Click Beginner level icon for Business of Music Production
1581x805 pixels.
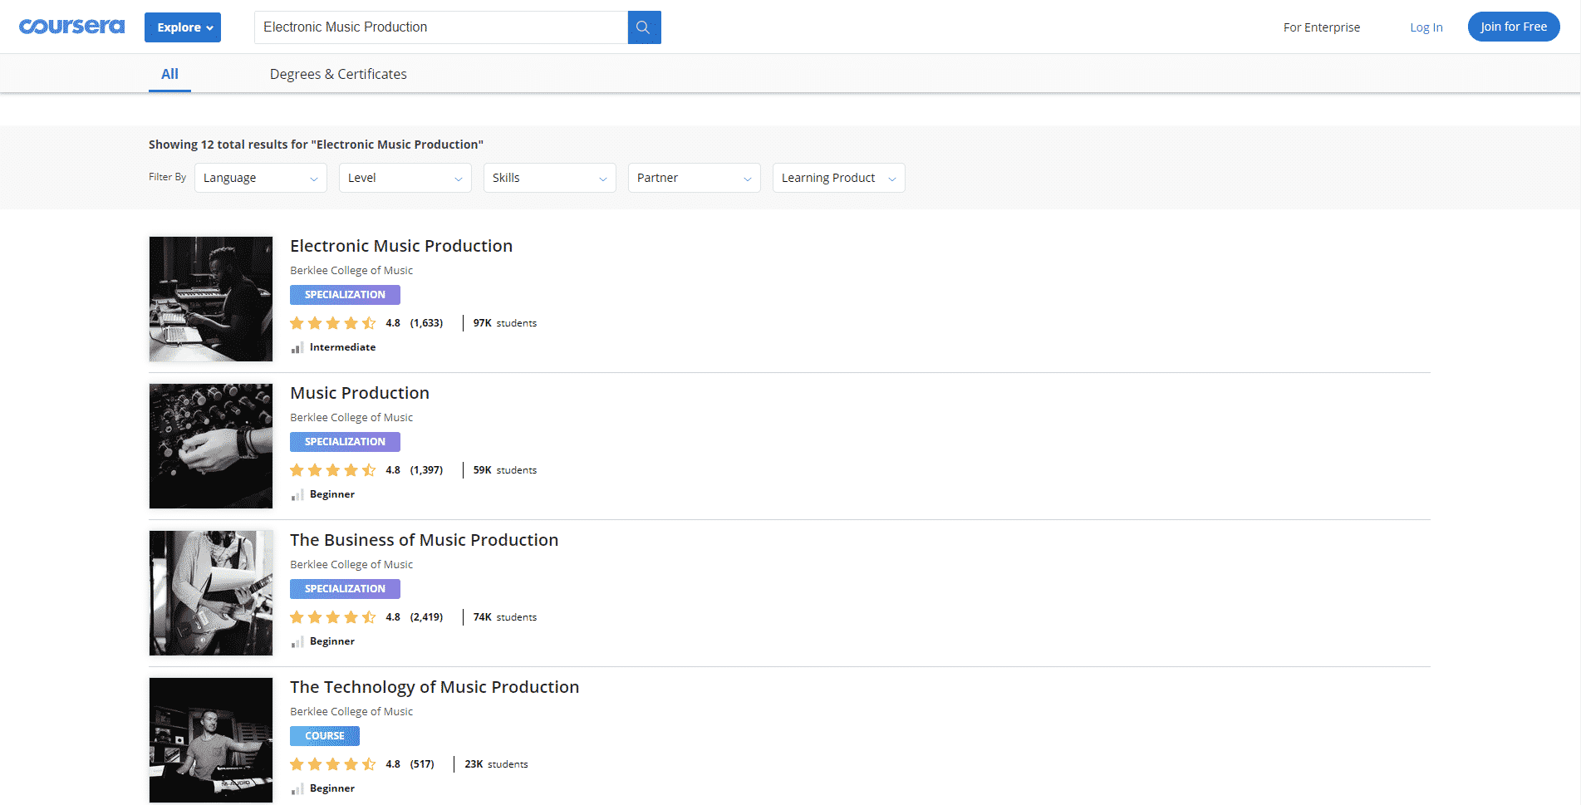297,642
